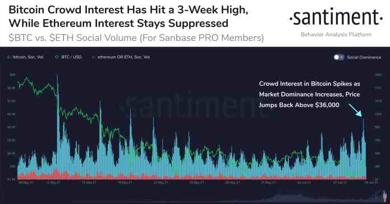Click the bar chart icon beside 'ethereum OR ETH'
This screenshot has width=390, height=204.
94,57
